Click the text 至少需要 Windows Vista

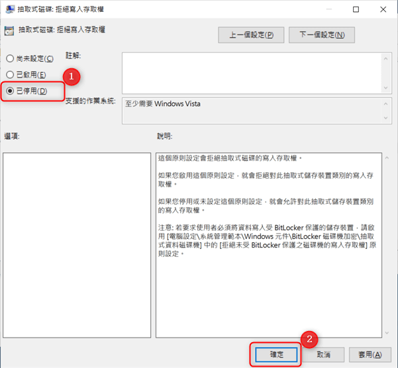(163, 104)
